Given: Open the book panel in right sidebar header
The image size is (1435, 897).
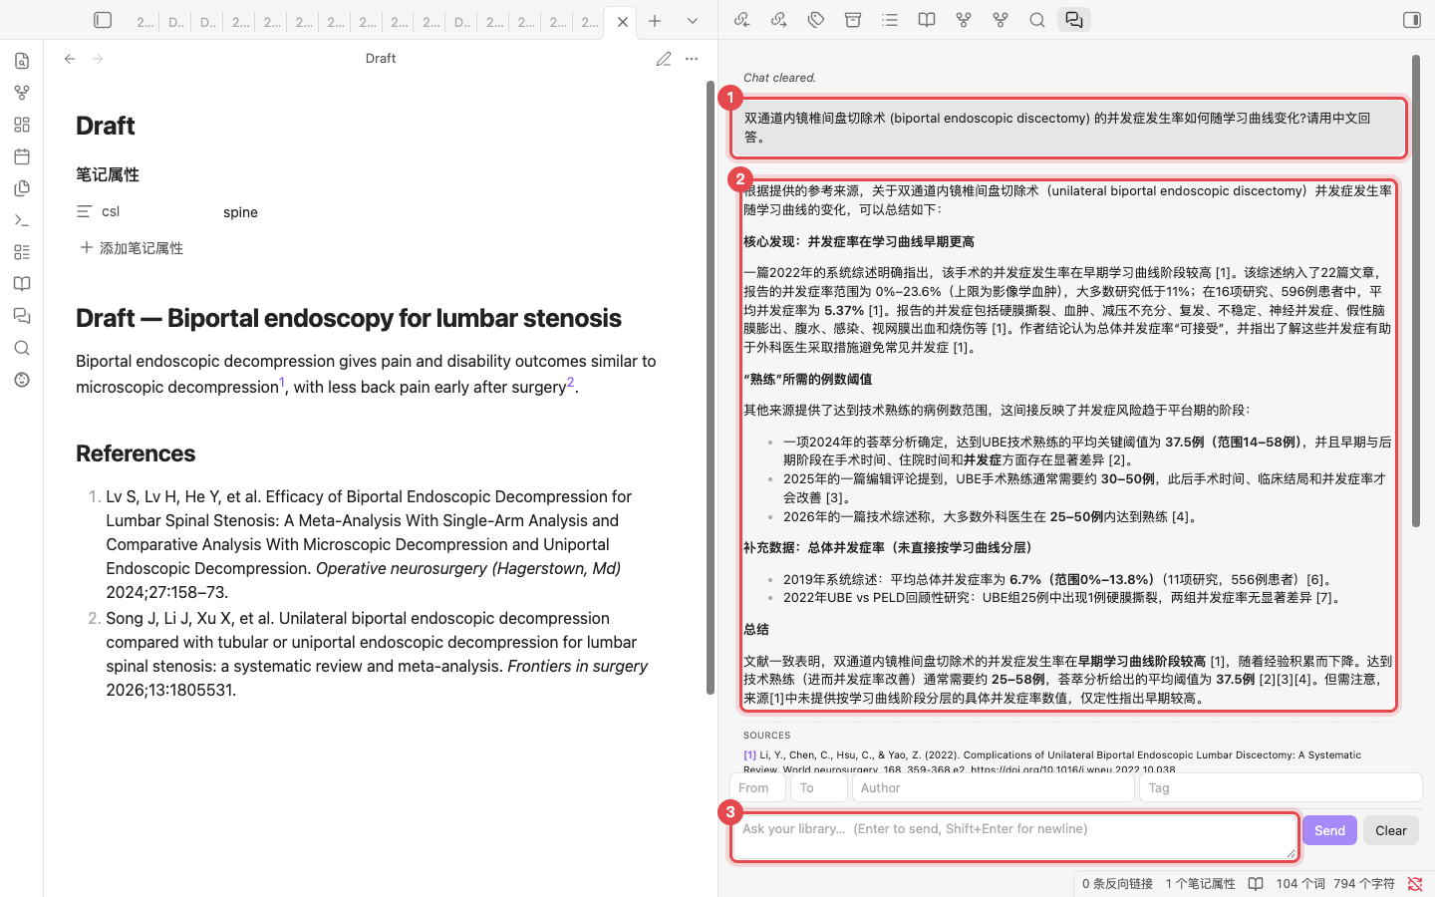Looking at the screenshot, I should pyautogui.click(x=927, y=20).
